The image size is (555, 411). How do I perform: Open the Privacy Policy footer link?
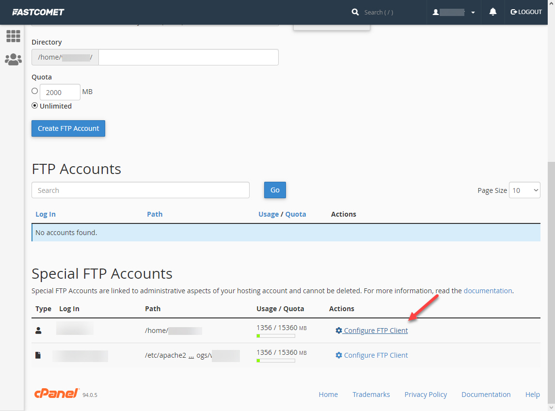click(x=426, y=395)
